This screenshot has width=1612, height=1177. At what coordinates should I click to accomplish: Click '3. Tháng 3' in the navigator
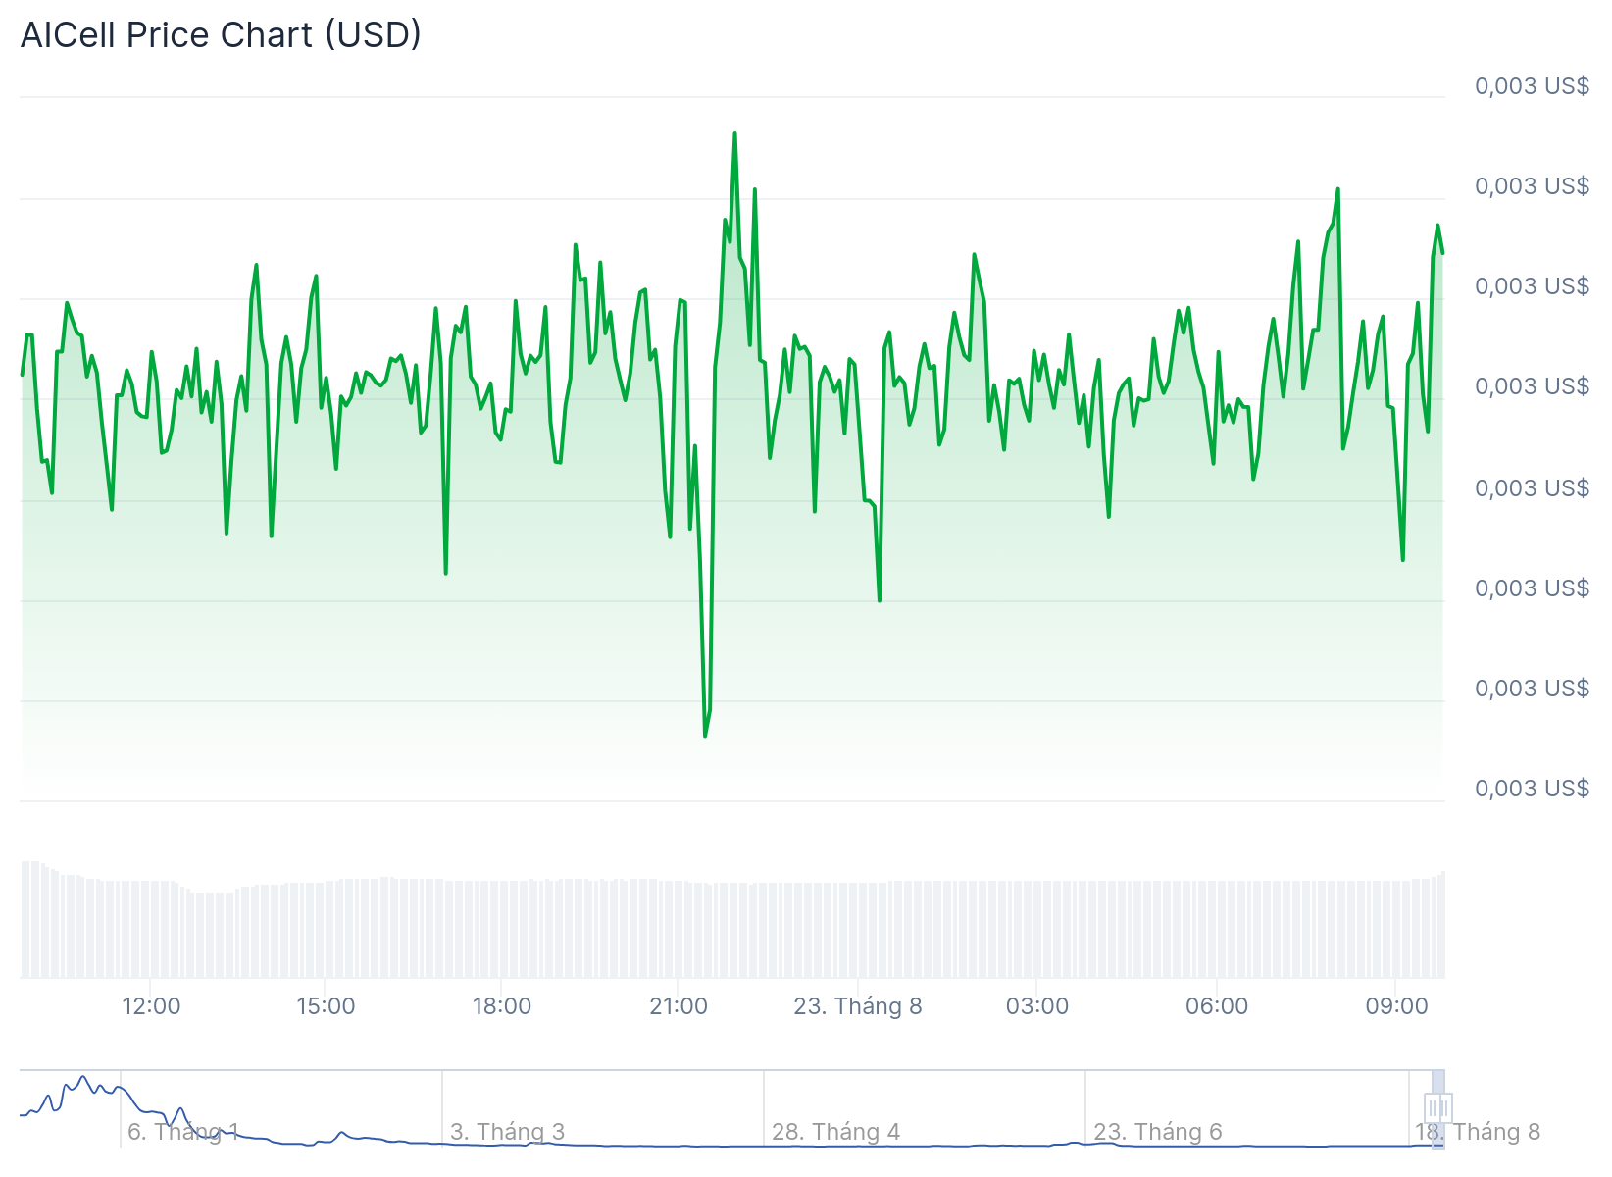tap(507, 1132)
